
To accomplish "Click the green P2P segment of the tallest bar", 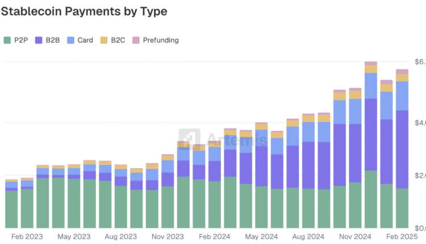I will (371, 199).
